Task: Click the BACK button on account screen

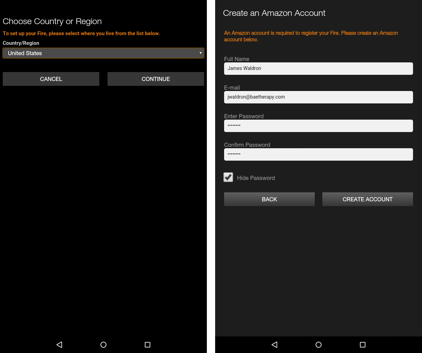Action: click(269, 199)
